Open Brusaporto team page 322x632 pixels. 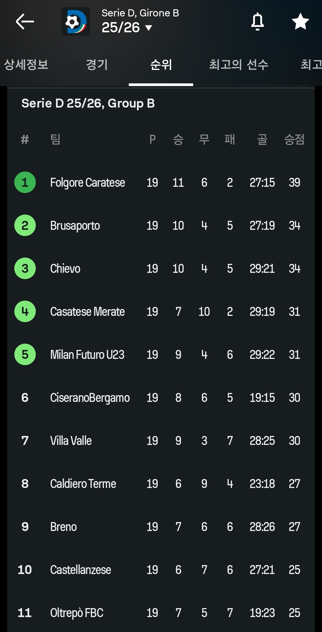pos(75,226)
